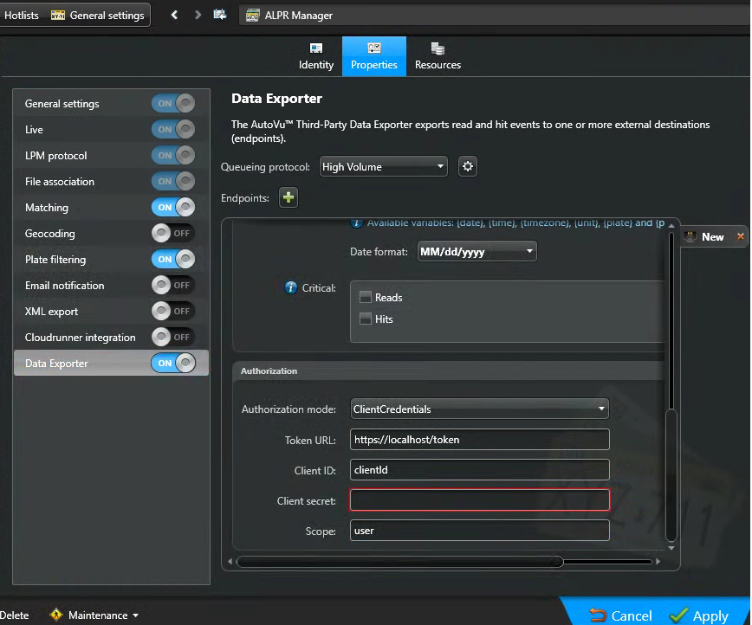Click the green add endpoint plus icon
Screen dimensions: 752x625
288,198
